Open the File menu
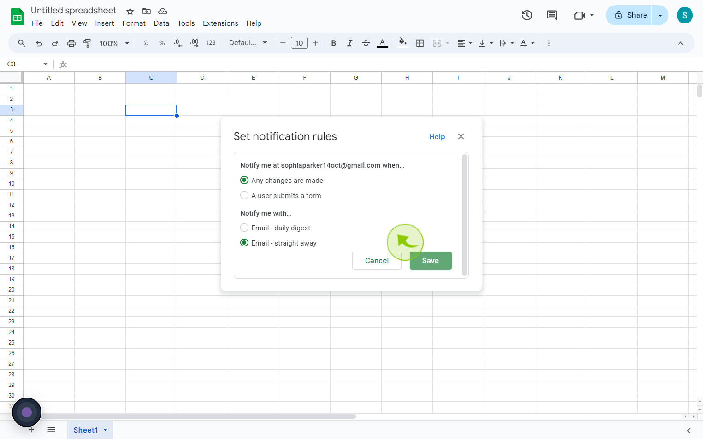Screen dimensions: 703x439 (37, 23)
